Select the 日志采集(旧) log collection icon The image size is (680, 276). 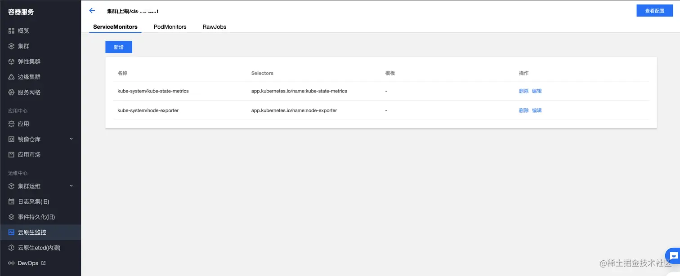pyautogui.click(x=11, y=202)
